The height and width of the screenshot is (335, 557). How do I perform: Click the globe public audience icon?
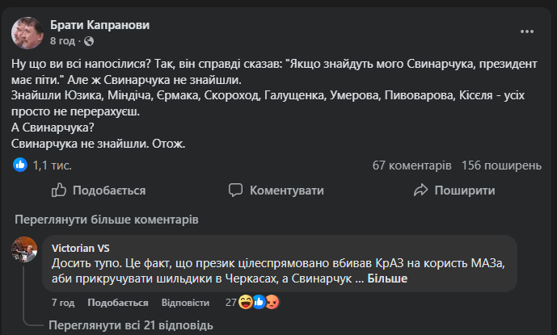click(x=89, y=40)
